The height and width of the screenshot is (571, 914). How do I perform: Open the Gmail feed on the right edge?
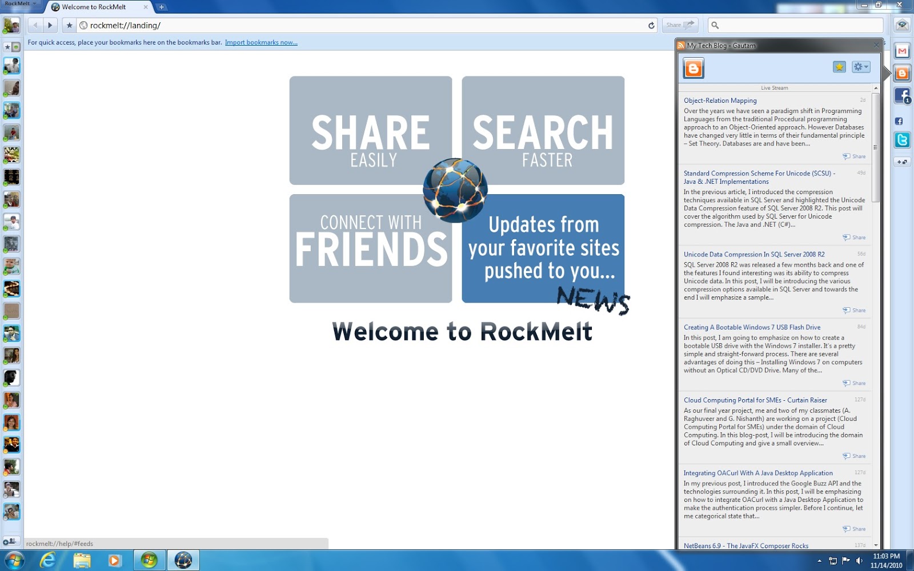point(902,51)
